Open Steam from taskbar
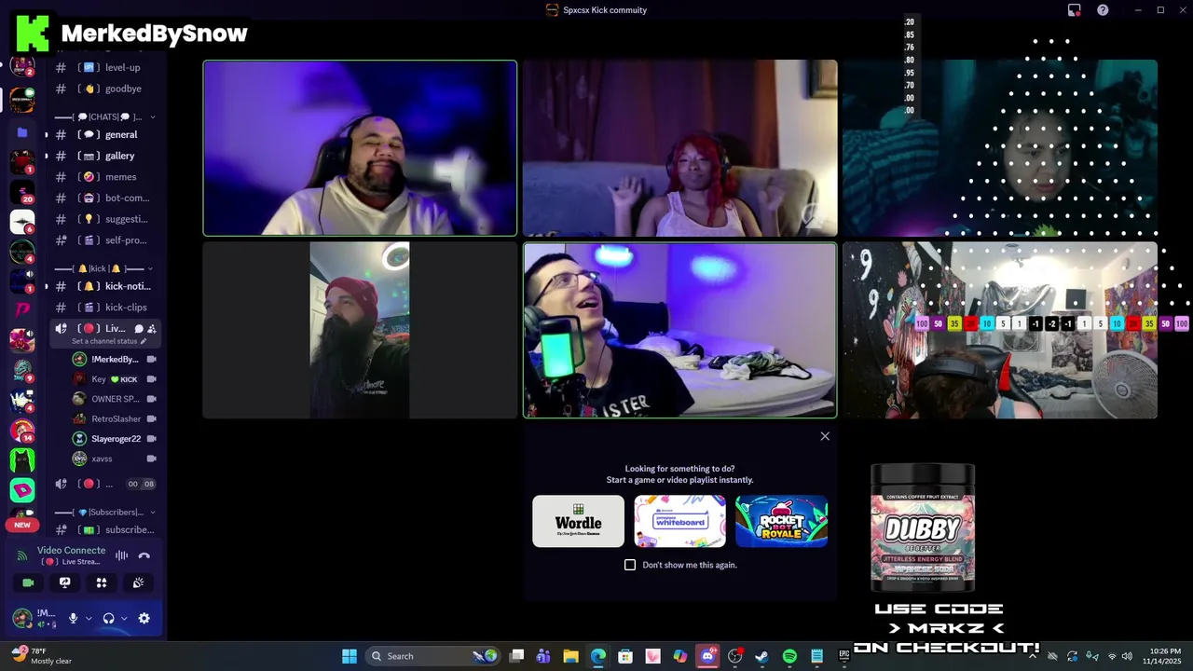The height and width of the screenshot is (671, 1193). tap(761, 656)
